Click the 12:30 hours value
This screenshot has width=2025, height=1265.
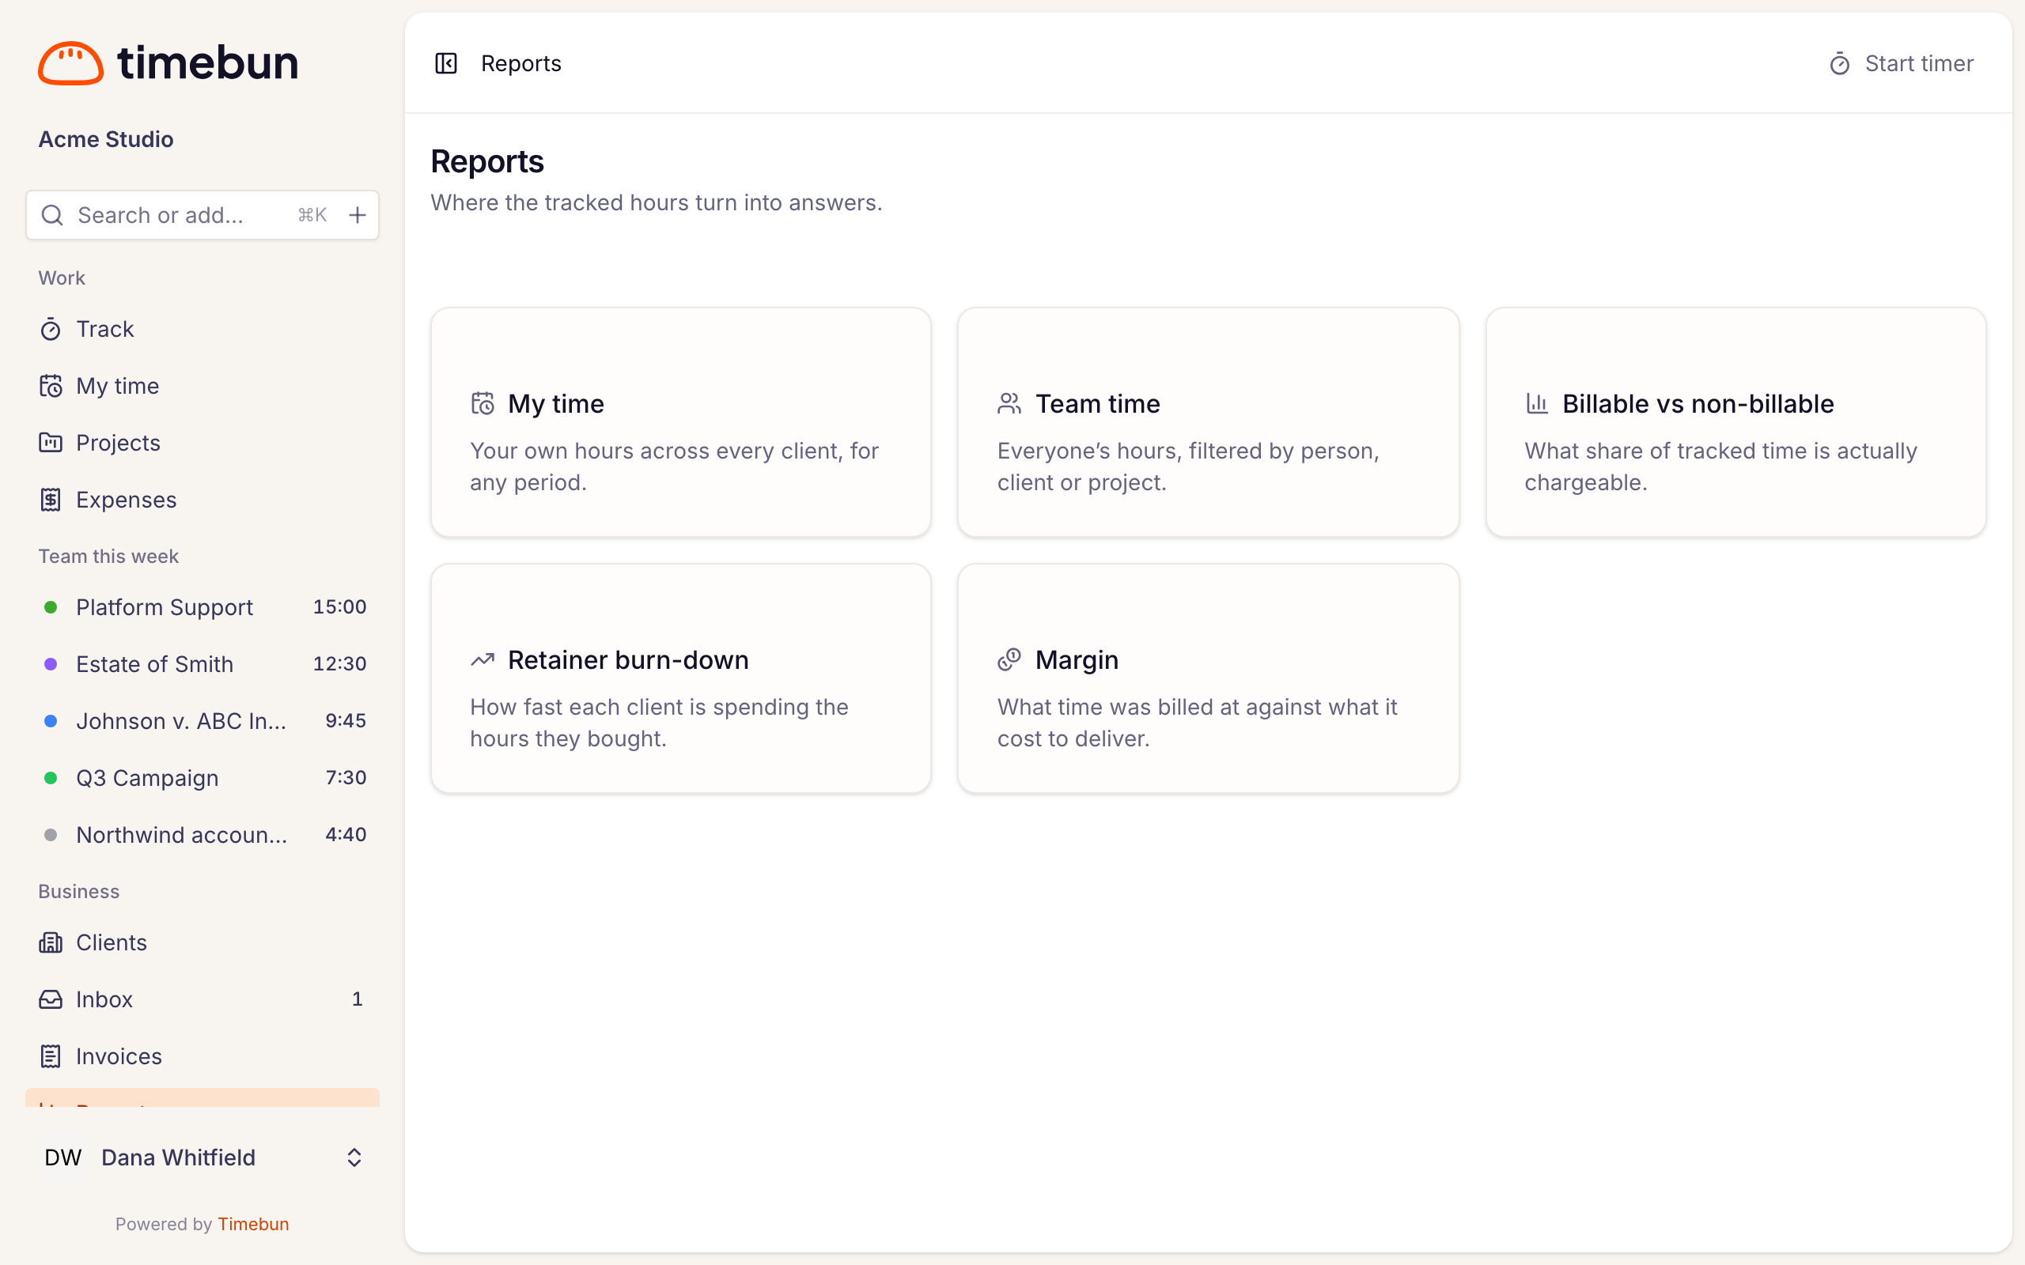[339, 663]
